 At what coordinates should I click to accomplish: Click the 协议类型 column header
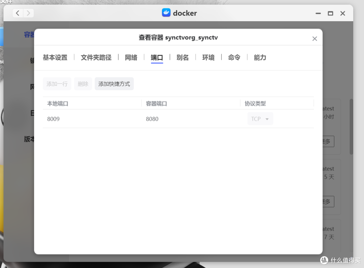coord(255,104)
